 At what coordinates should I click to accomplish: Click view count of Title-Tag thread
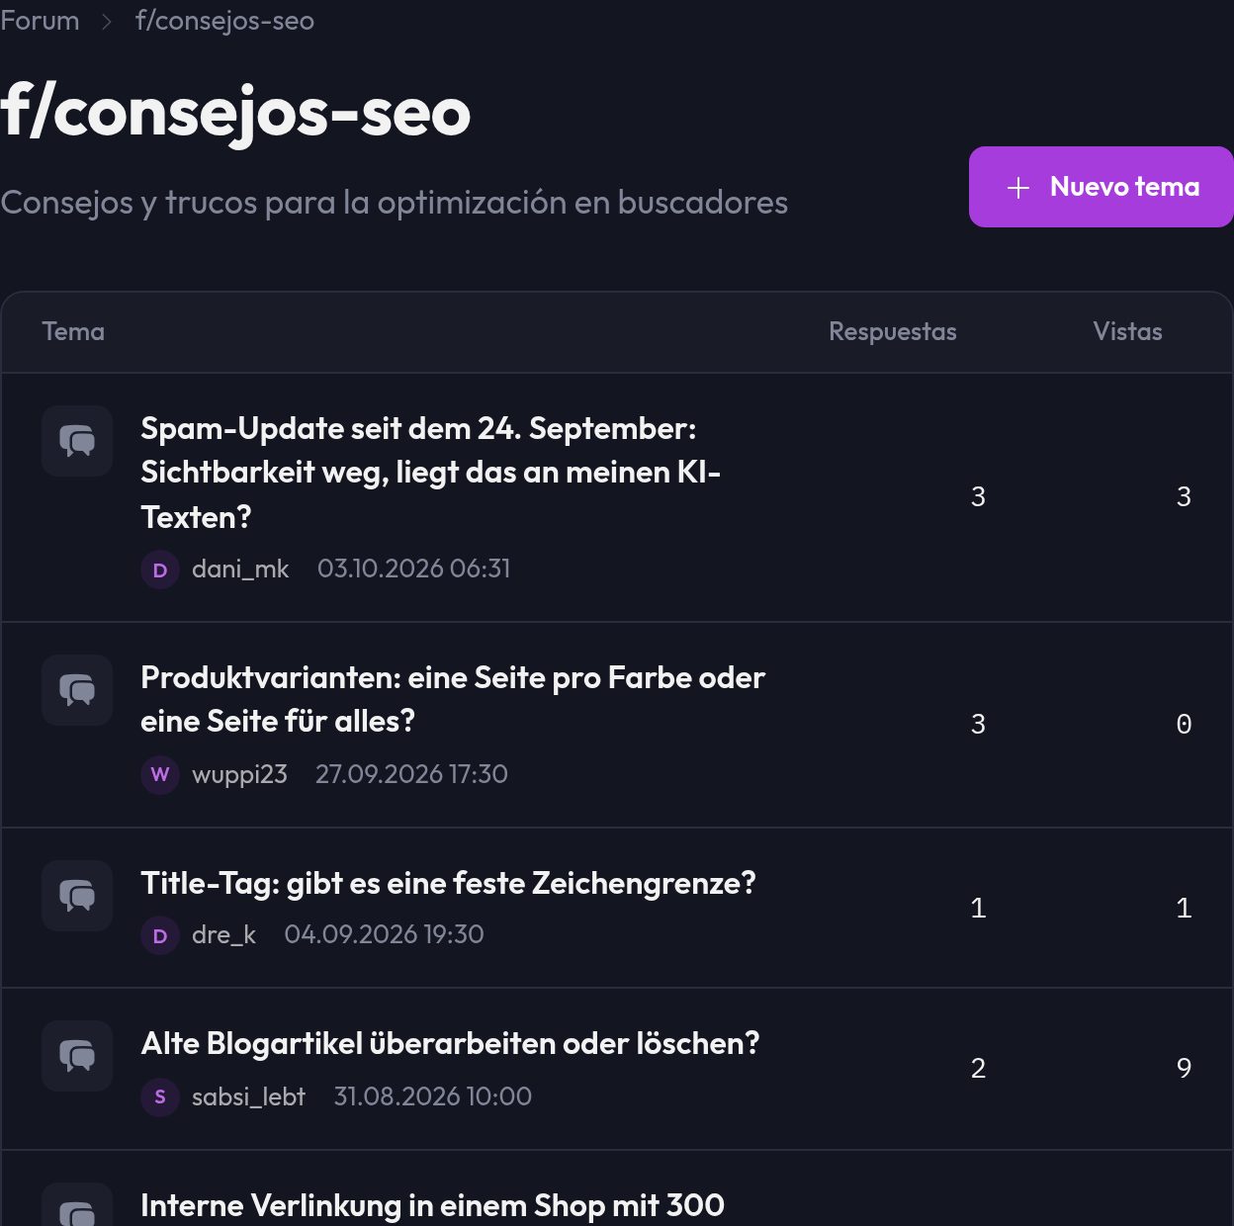pyautogui.click(x=1184, y=908)
